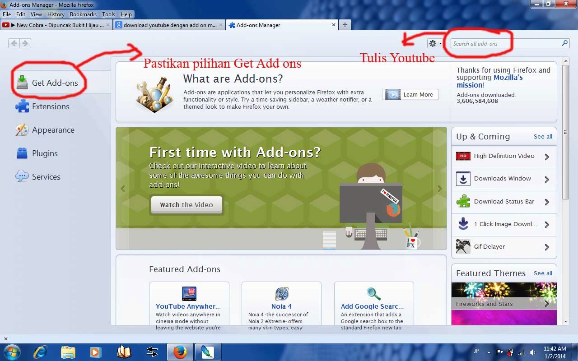
Task: Click See all for Up & Coming
Action: [543, 136]
